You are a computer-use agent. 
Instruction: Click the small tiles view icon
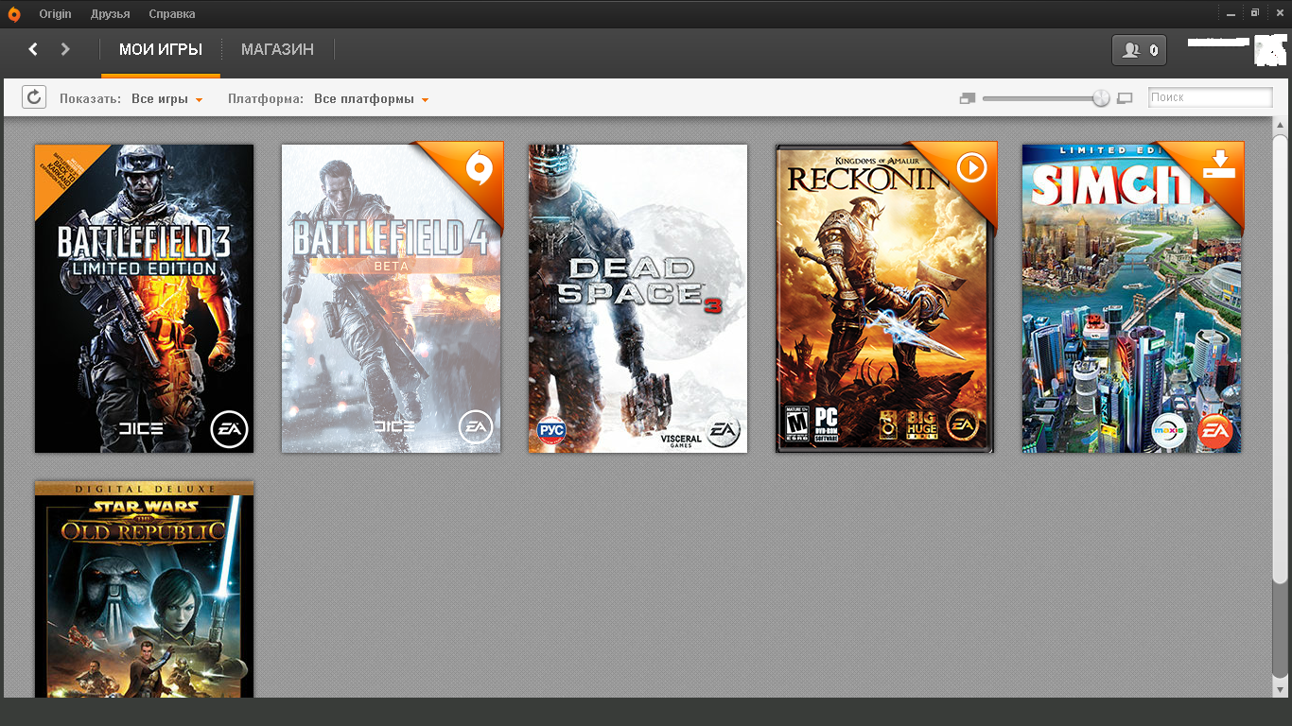click(967, 98)
